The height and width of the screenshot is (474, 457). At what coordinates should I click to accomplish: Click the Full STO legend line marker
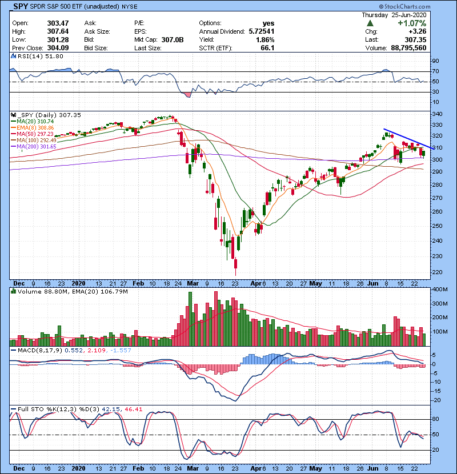13,409
